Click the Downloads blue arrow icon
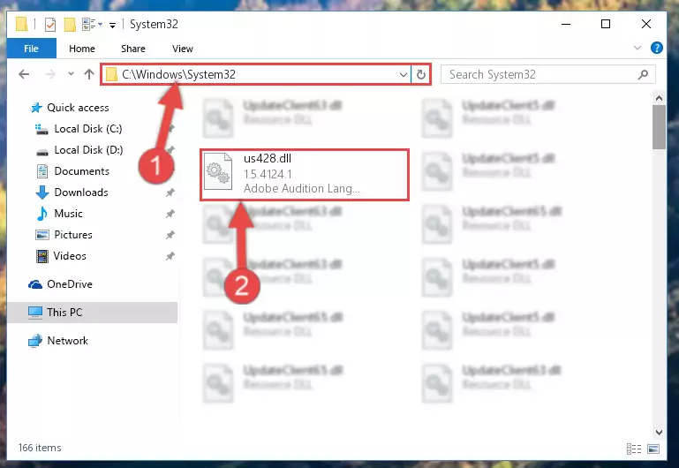 coord(42,192)
